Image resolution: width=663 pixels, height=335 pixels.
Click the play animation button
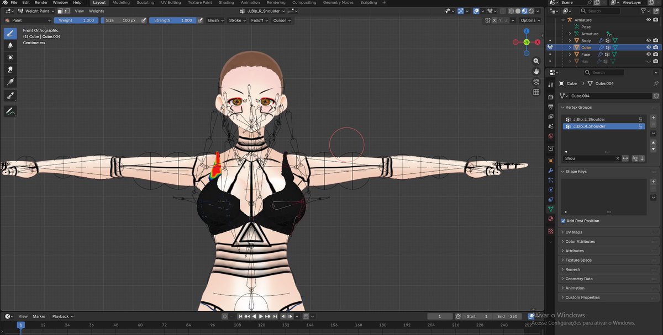(261, 316)
